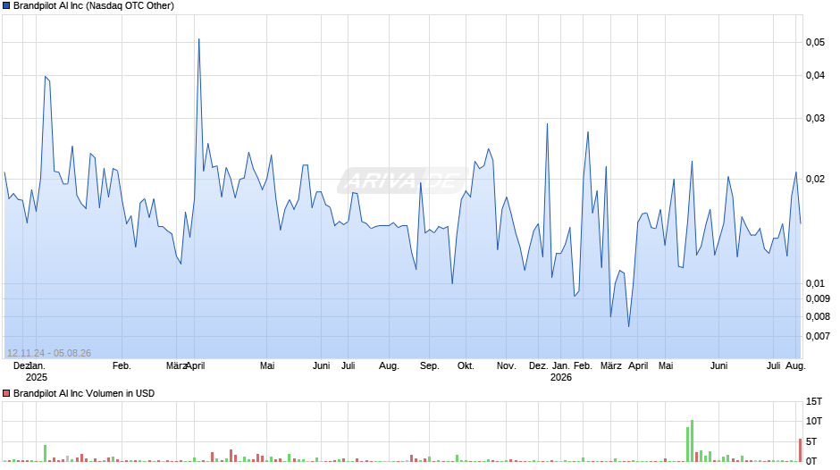Click the 0,01 price axis label
The image size is (840, 470).
click(x=815, y=283)
